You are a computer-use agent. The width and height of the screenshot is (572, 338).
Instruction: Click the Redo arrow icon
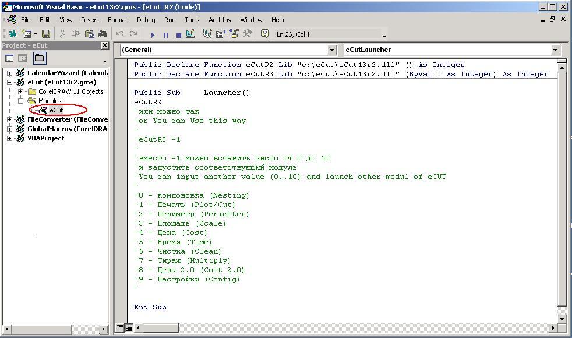[x=133, y=34]
